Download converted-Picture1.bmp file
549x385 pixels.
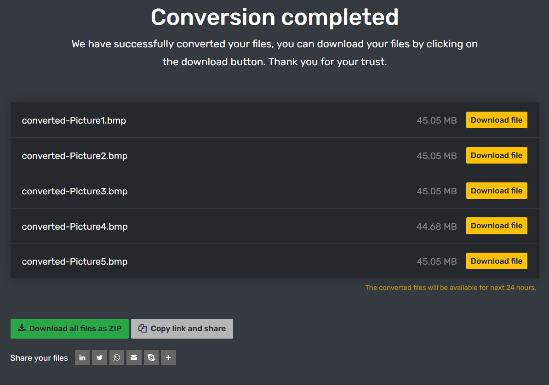click(x=497, y=120)
